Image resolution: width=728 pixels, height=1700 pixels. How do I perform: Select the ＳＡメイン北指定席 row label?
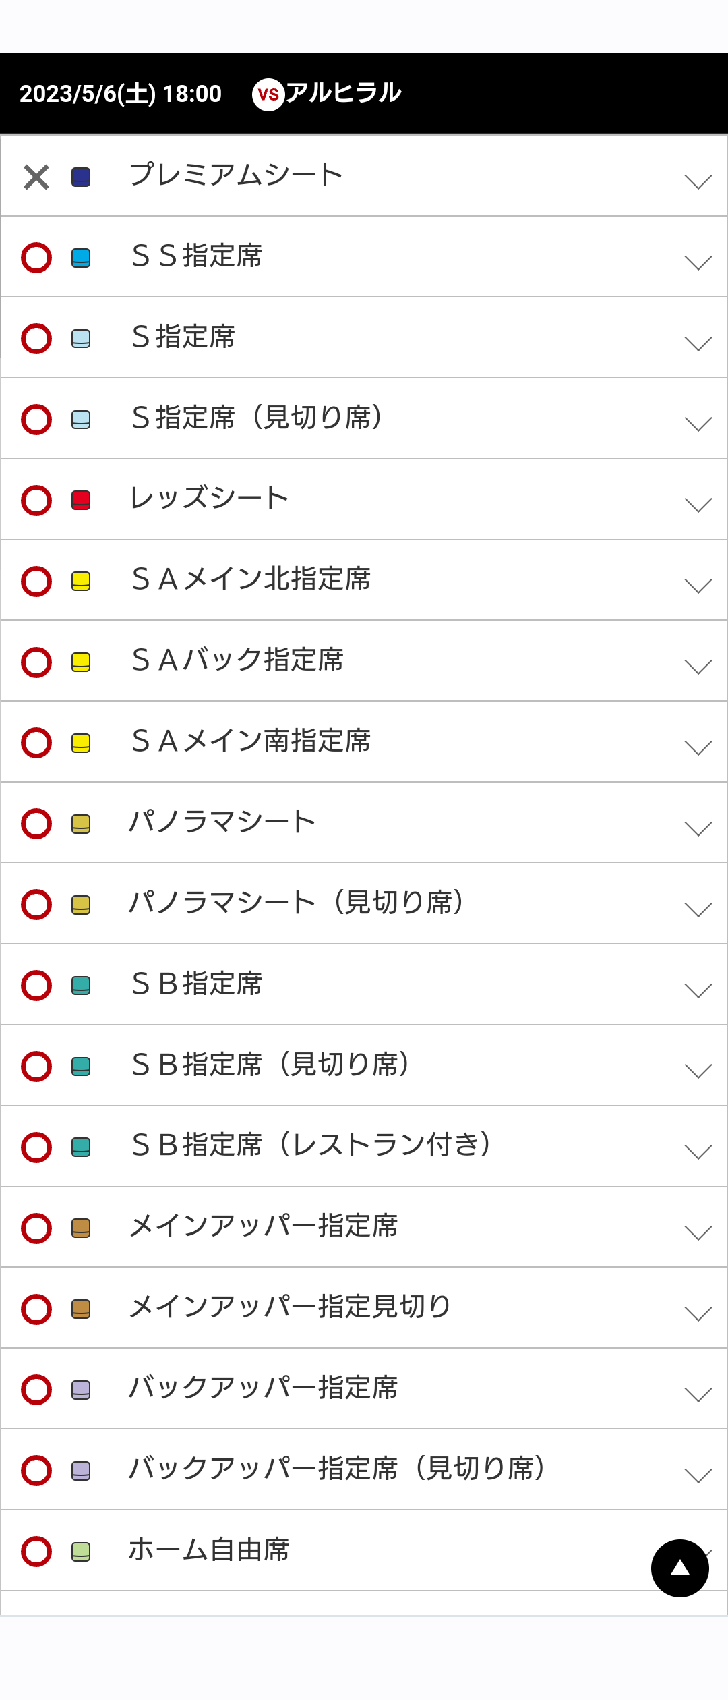coord(251,579)
